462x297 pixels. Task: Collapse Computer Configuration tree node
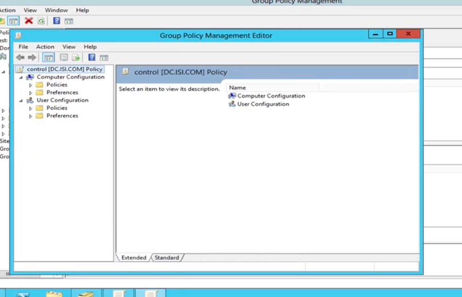pos(21,78)
